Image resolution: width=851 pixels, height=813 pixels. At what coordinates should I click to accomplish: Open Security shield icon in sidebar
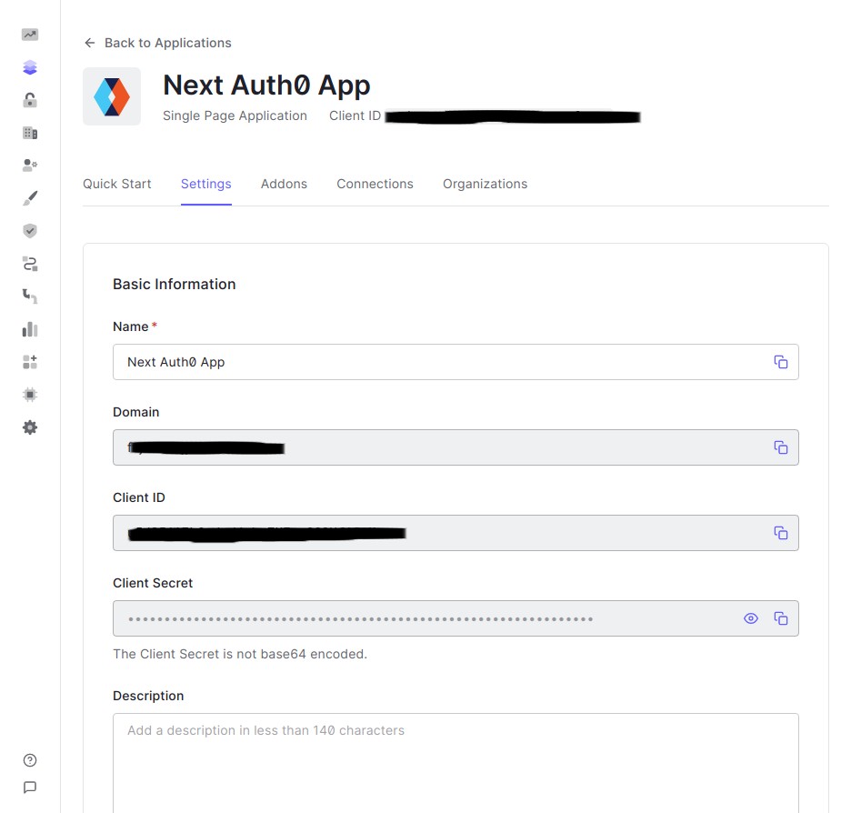tap(30, 231)
